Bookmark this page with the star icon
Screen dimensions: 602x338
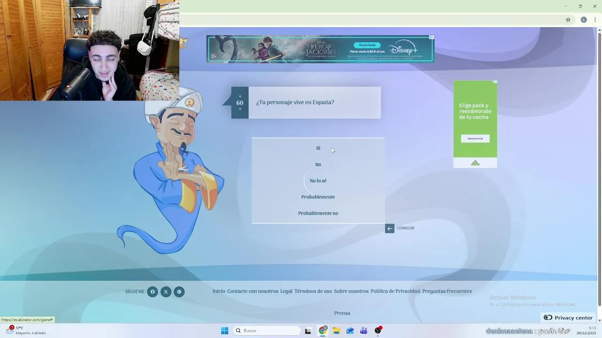[568, 20]
